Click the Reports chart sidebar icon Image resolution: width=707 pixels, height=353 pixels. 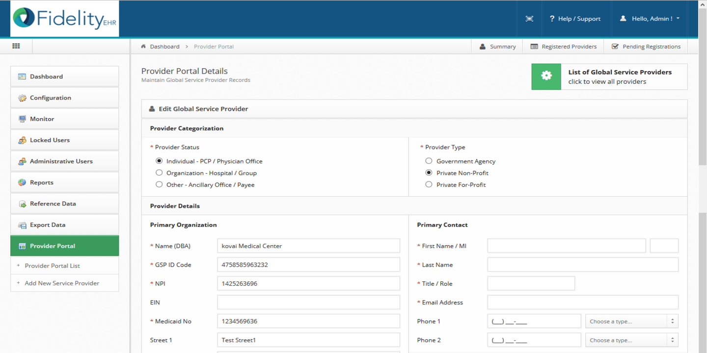click(22, 182)
